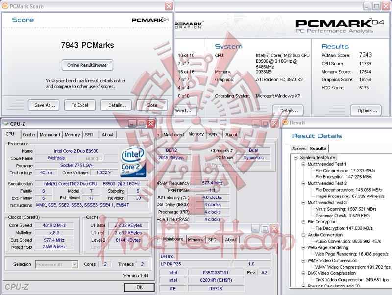This screenshot has width=392, height=295.
Task: Collapse Multithreaded Test 2 node
Action: coord(303,183)
